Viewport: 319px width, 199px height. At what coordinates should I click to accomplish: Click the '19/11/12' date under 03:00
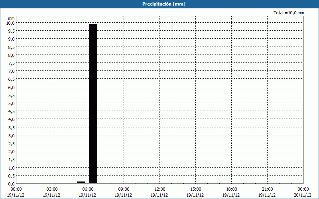click(x=52, y=195)
